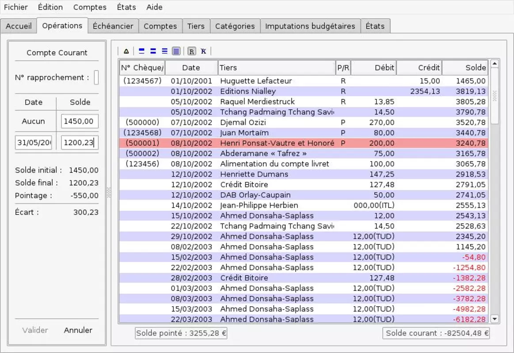Open the Catégories tab
This screenshot has height=353, width=514.
pos(235,26)
